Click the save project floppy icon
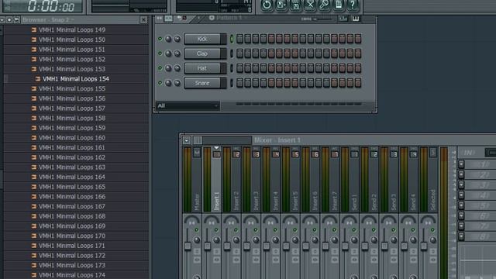The image size is (496, 279). point(295,5)
